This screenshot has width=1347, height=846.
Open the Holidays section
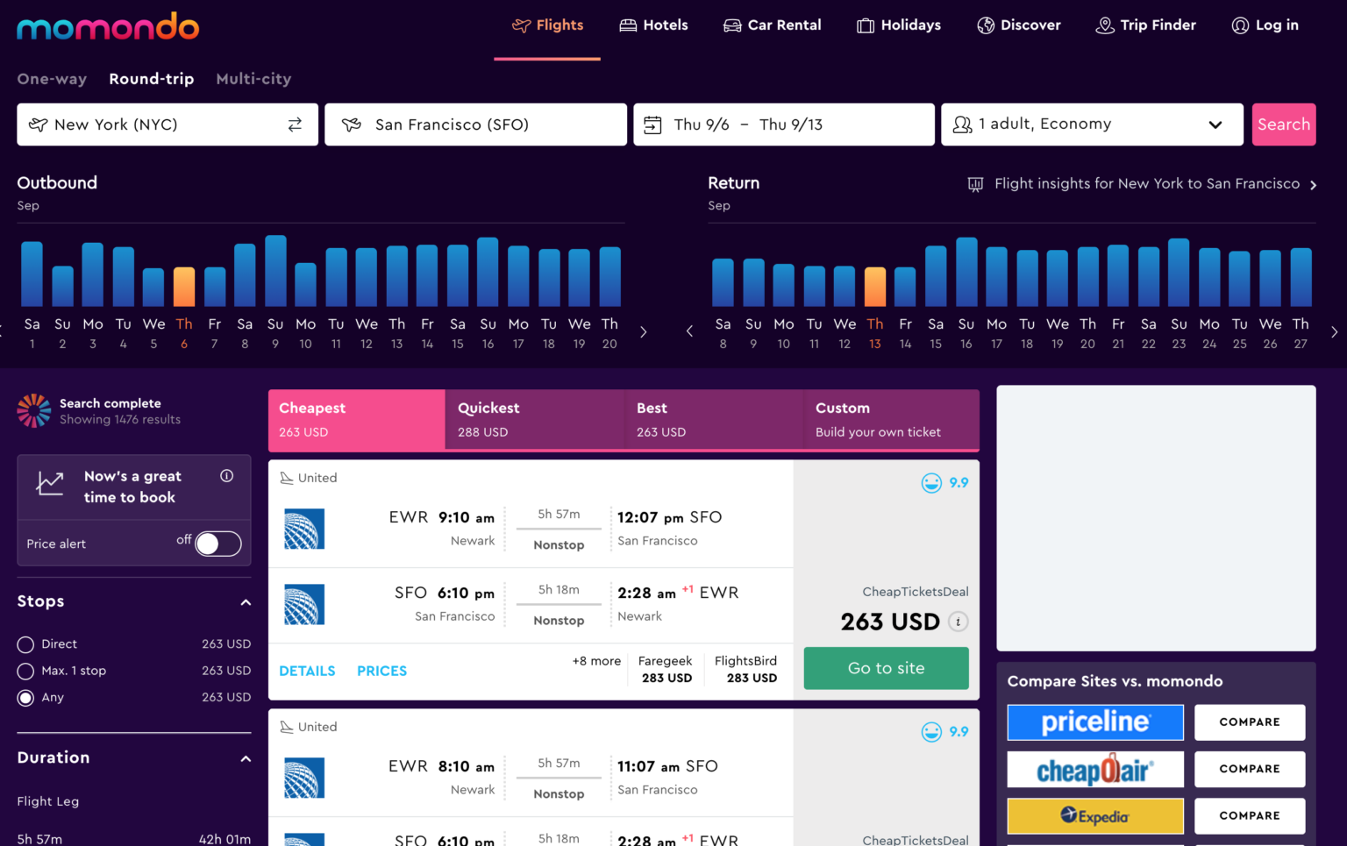pos(898,25)
